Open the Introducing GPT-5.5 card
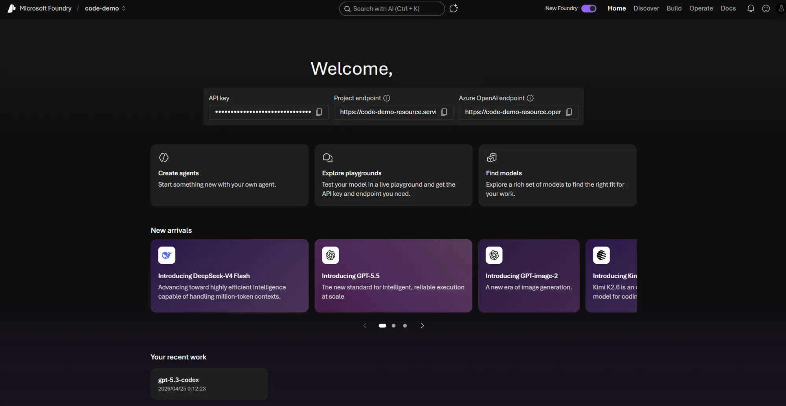The height and width of the screenshot is (406, 786). tap(393, 276)
